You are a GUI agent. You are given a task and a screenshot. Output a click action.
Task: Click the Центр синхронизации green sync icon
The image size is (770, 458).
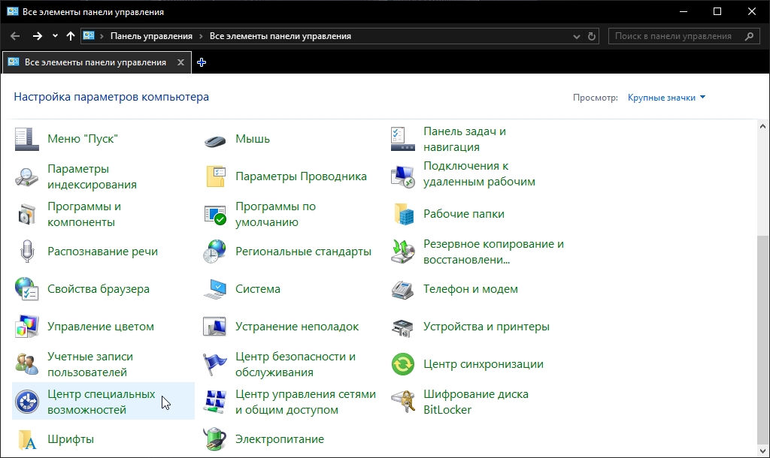click(404, 365)
